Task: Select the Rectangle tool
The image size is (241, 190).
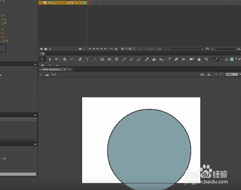Action: tap(102, 59)
